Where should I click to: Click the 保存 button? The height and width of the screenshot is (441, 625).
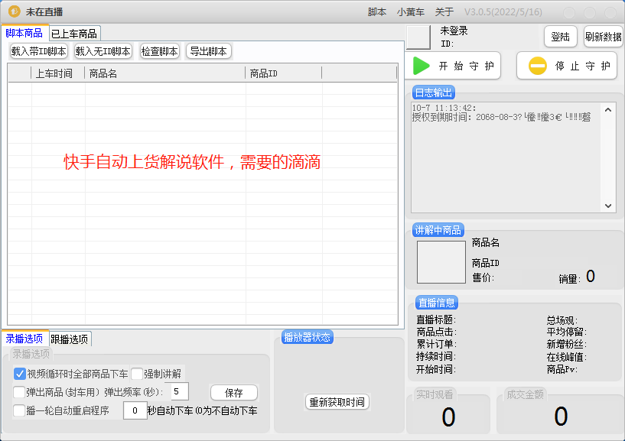point(234,393)
